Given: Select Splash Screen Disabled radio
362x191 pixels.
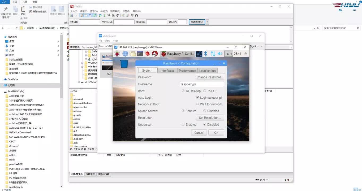Looking at the screenshot, I should (x=205, y=111).
